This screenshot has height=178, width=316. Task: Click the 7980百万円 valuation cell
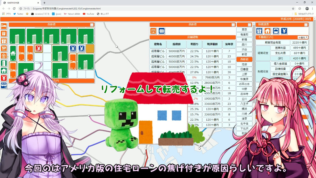pos(212,77)
